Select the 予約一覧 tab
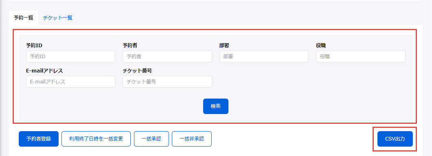432x156 pixels. 24,18
